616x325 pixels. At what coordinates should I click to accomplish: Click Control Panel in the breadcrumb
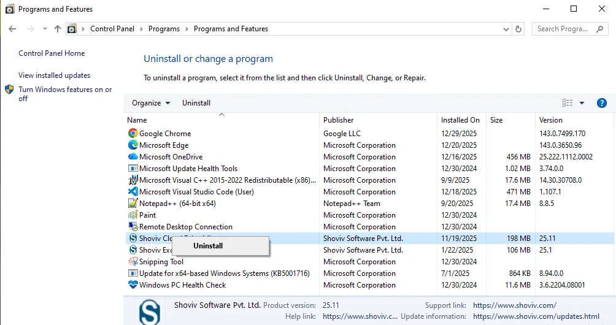click(x=112, y=29)
